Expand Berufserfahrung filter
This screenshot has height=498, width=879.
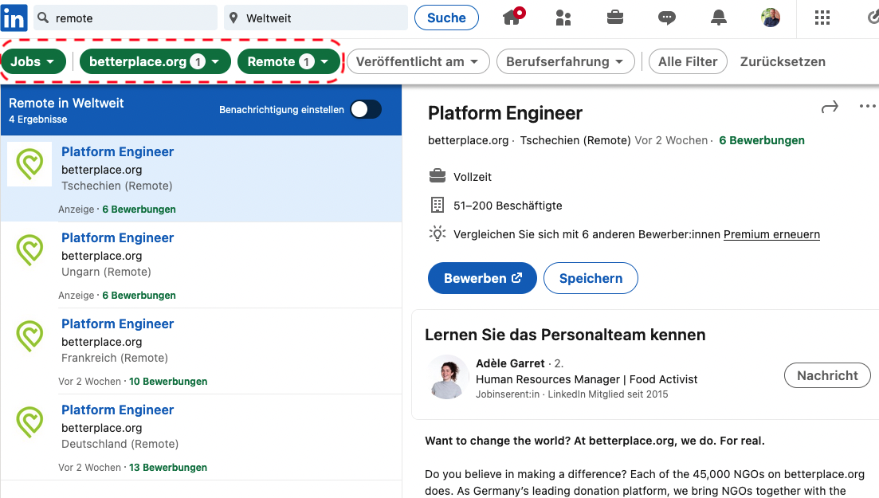(x=566, y=61)
